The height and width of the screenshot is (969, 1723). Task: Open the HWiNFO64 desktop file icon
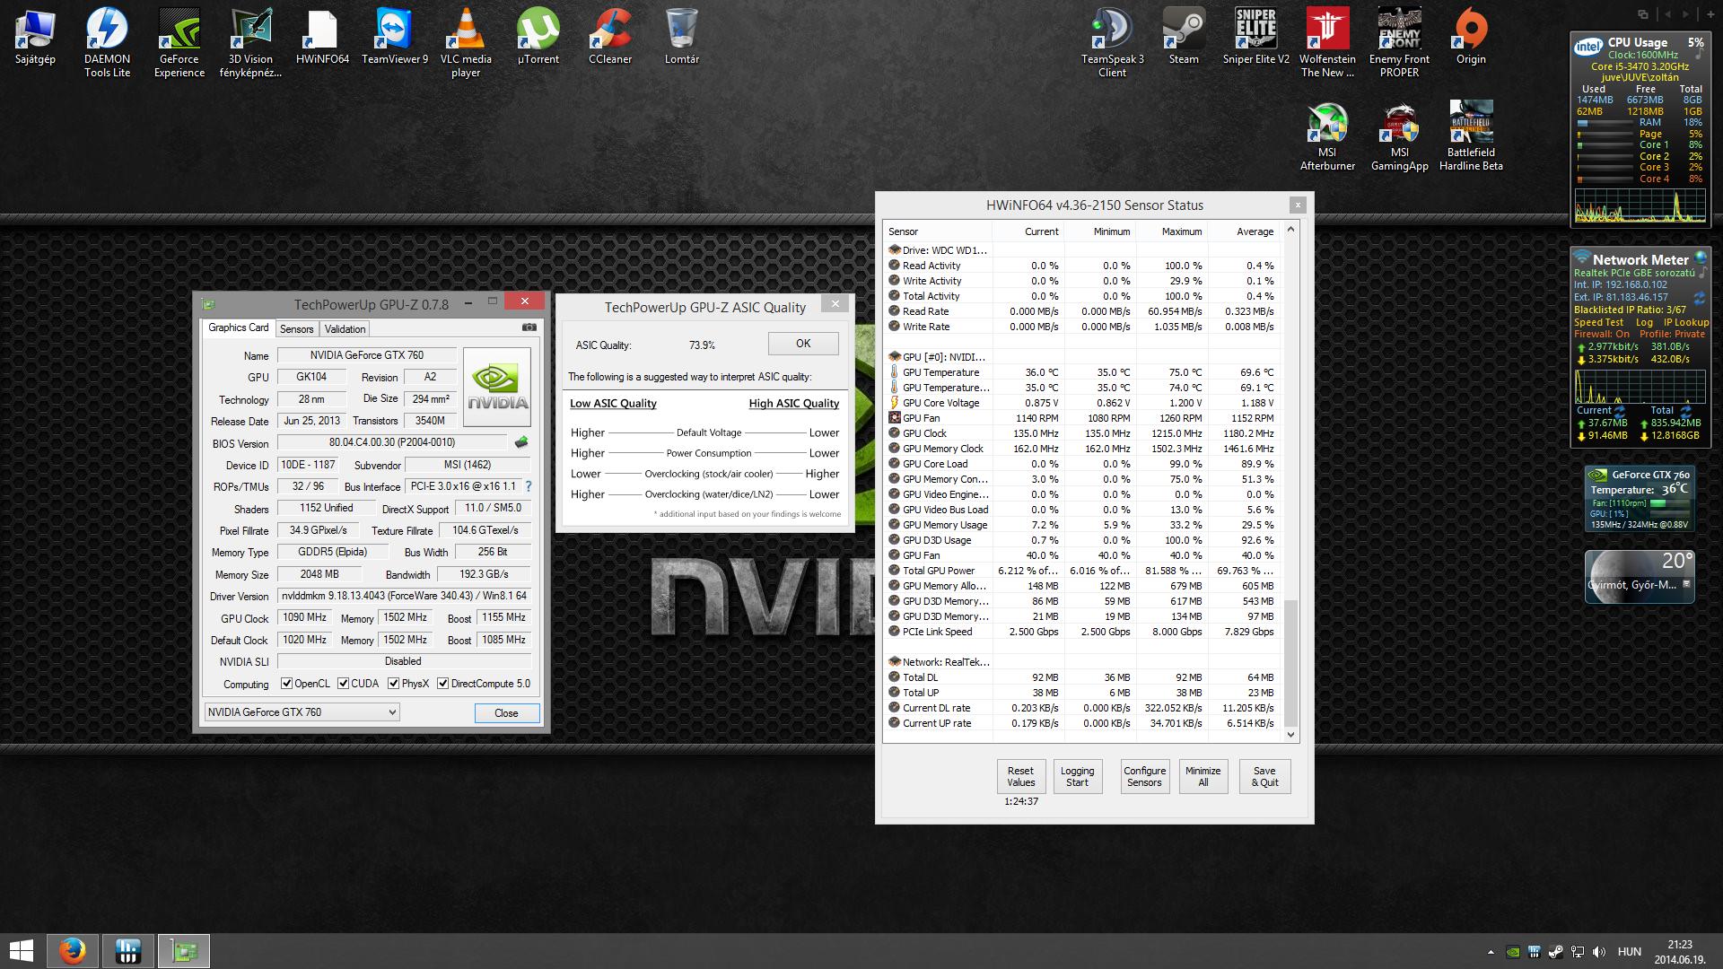(322, 38)
